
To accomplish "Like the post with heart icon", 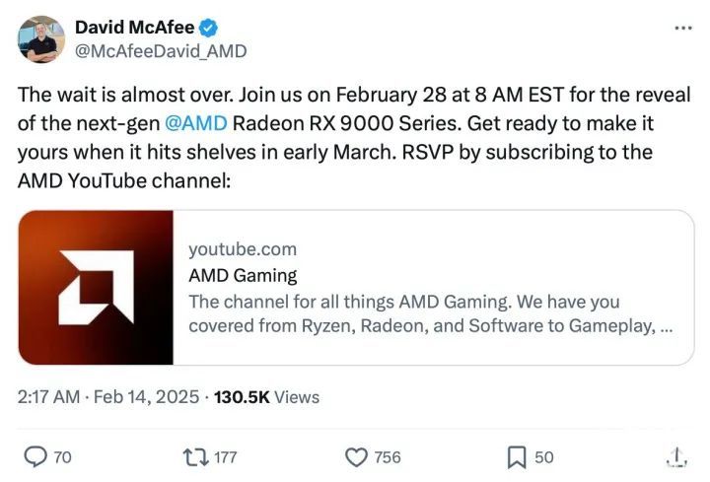I will click(355, 456).
